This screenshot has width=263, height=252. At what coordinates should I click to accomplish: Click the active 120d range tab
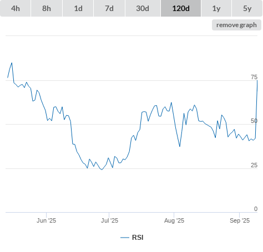[181, 8]
